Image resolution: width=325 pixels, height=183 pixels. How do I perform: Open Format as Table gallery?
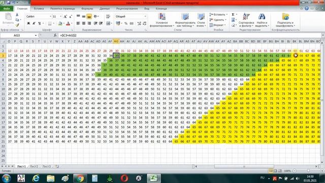pyautogui.click(x=185, y=20)
